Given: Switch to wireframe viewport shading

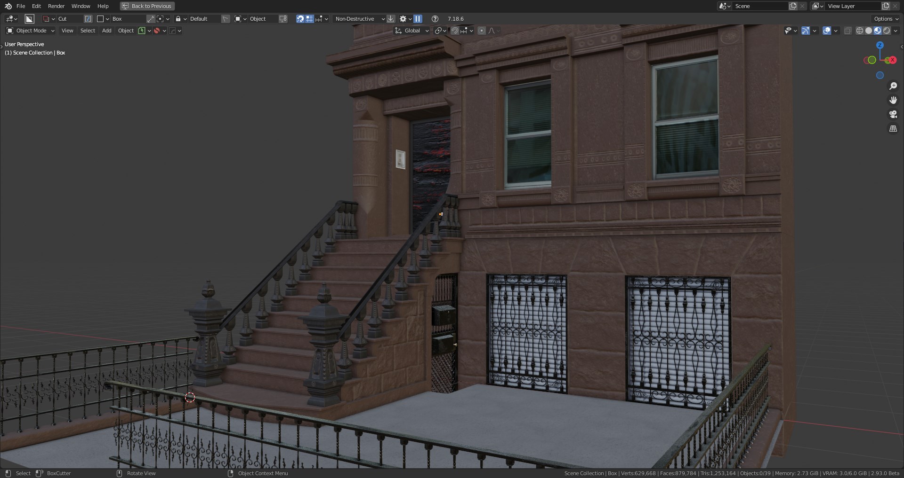Looking at the screenshot, I should coord(860,31).
